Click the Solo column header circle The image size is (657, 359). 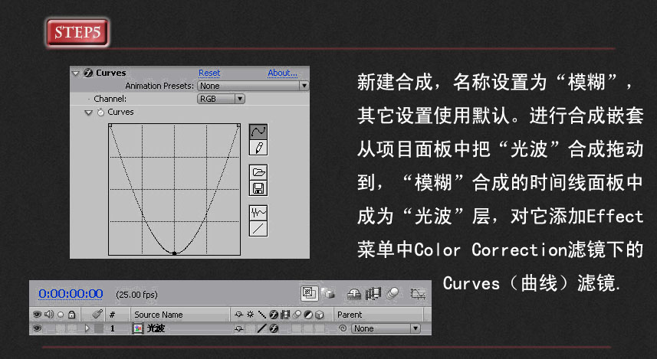(61, 315)
